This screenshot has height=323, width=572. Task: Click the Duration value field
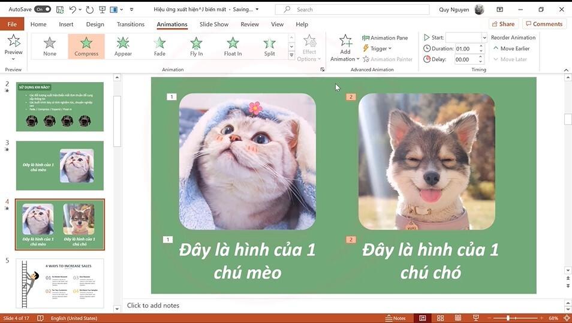(466, 49)
